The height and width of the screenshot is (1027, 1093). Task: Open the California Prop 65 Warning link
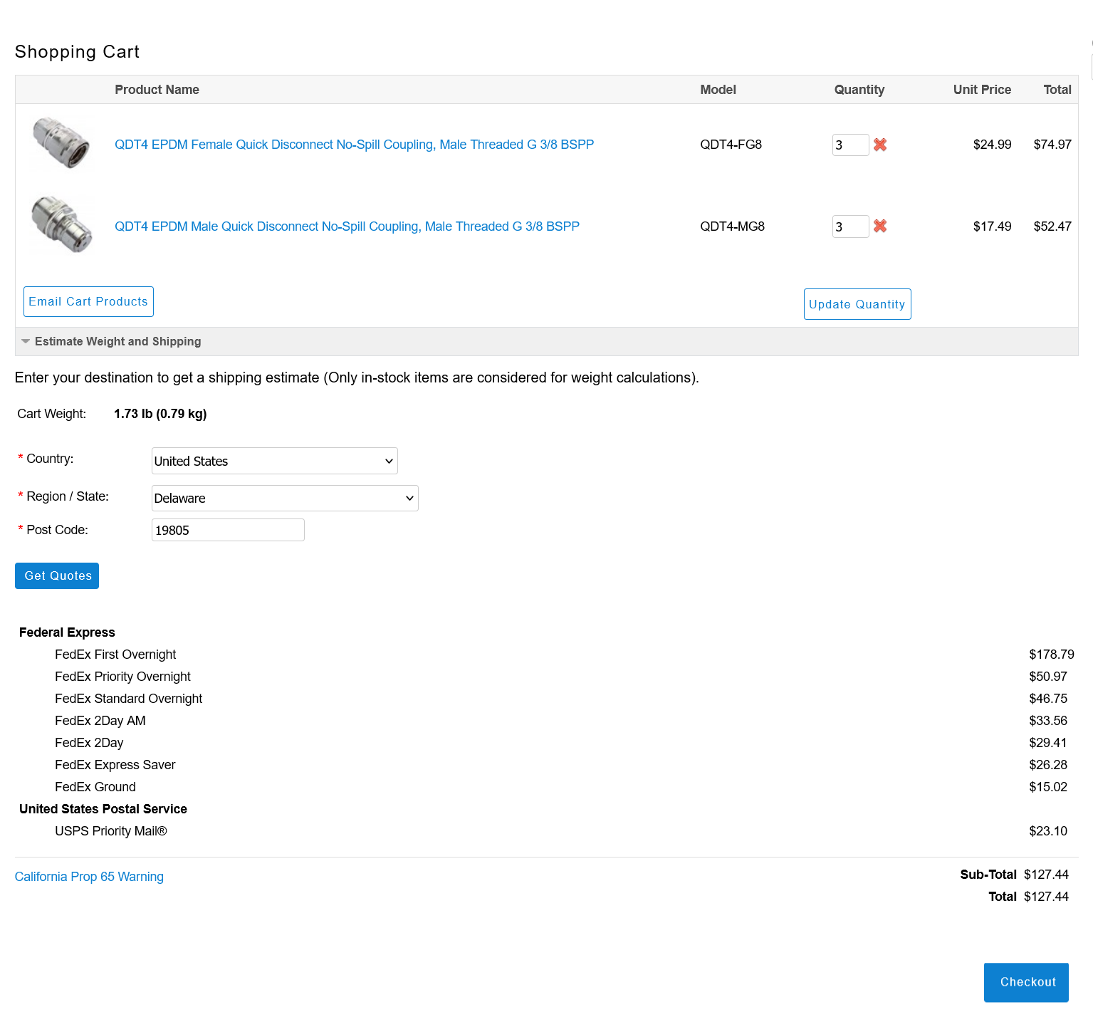pyautogui.click(x=89, y=877)
